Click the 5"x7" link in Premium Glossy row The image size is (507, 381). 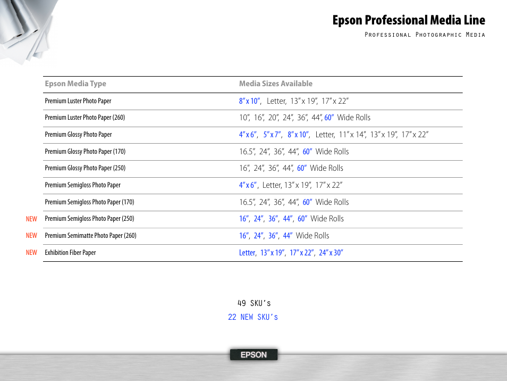273,135
